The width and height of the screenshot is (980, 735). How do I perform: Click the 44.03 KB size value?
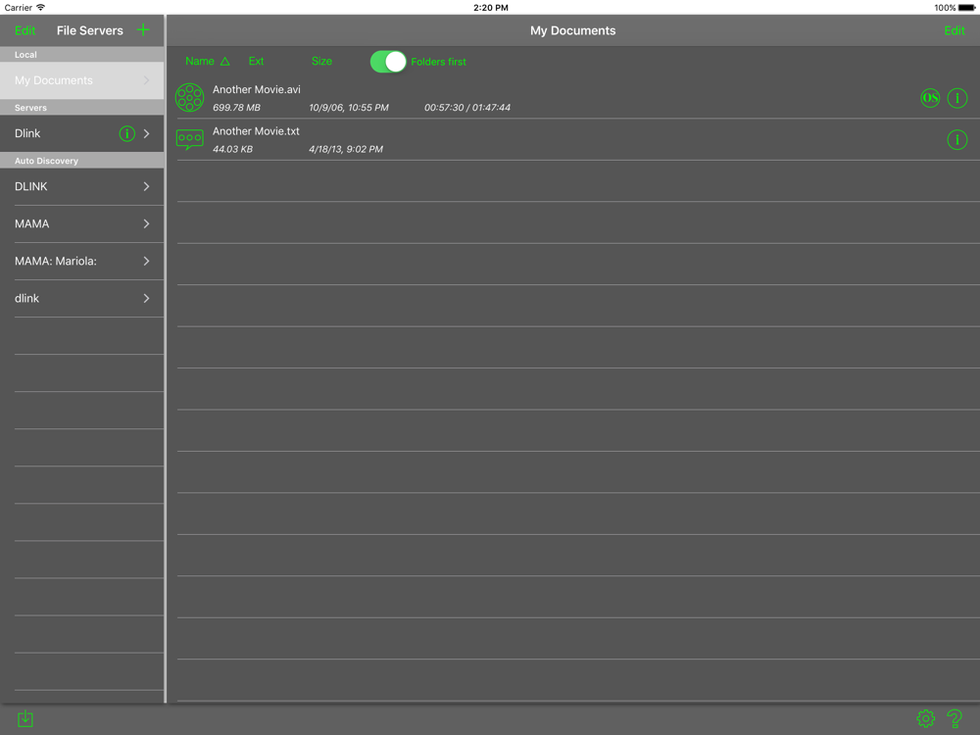tap(232, 149)
